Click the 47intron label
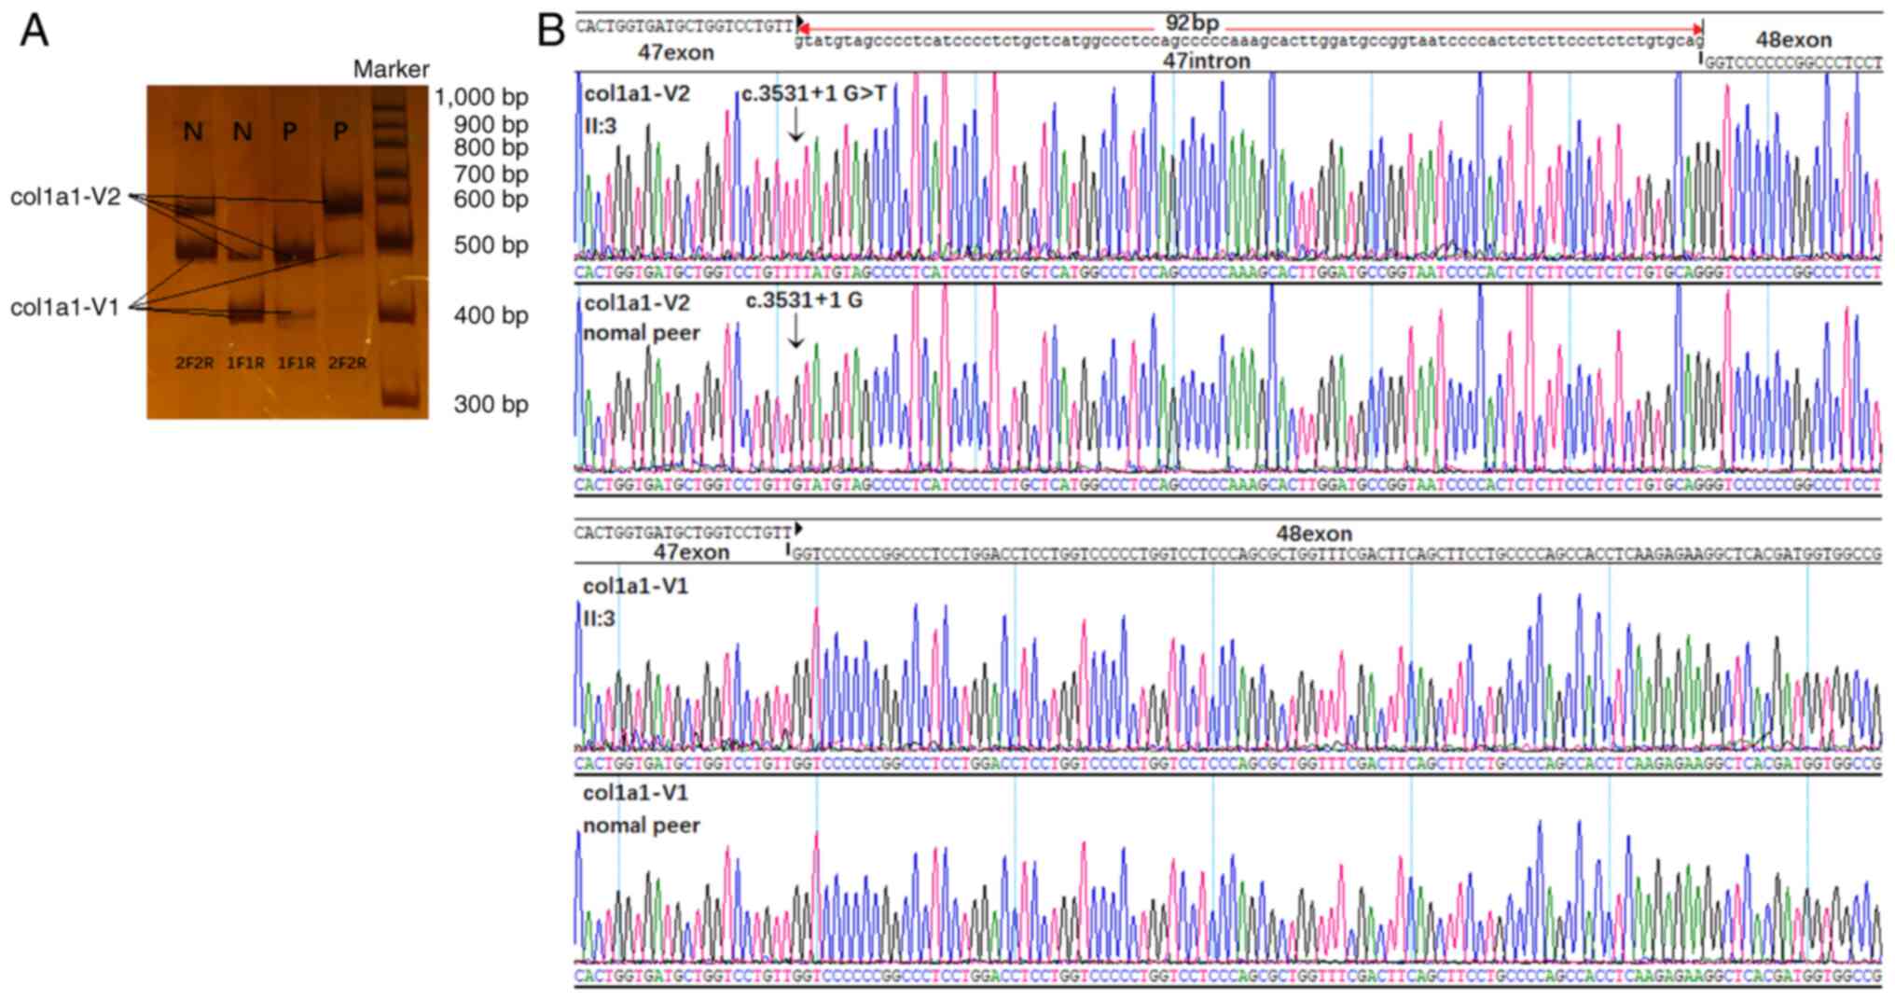This screenshot has width=1895, height=1000. point(1206,62)
